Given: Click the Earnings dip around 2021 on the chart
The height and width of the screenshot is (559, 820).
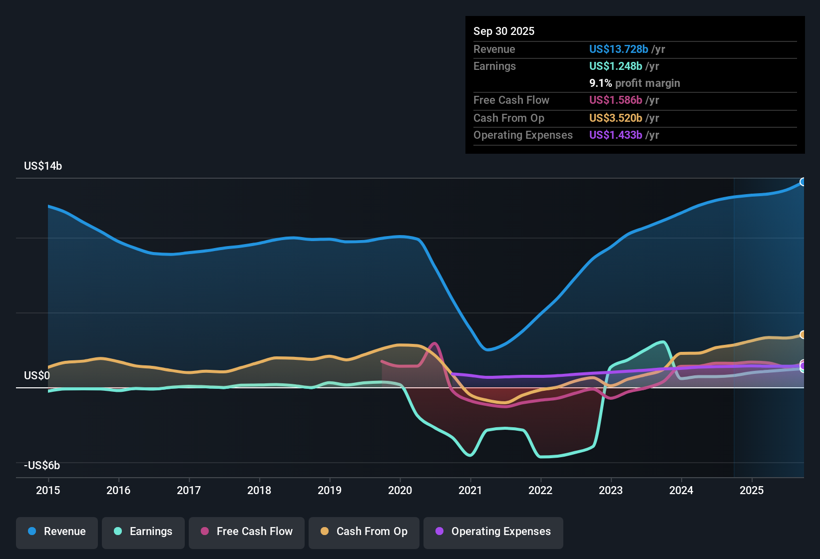Looking at the screenshot, I should 469,454.
